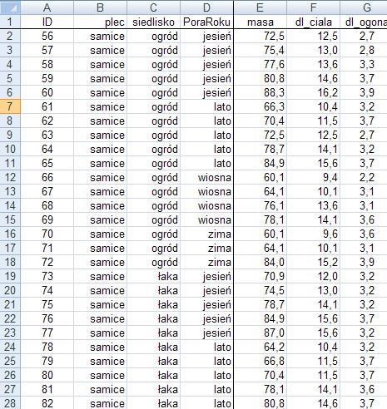387x409 pixels.
Task: Click dl_ogona value 3,9 in row 18
Action: pyautogui.click(x=364, y=262)
